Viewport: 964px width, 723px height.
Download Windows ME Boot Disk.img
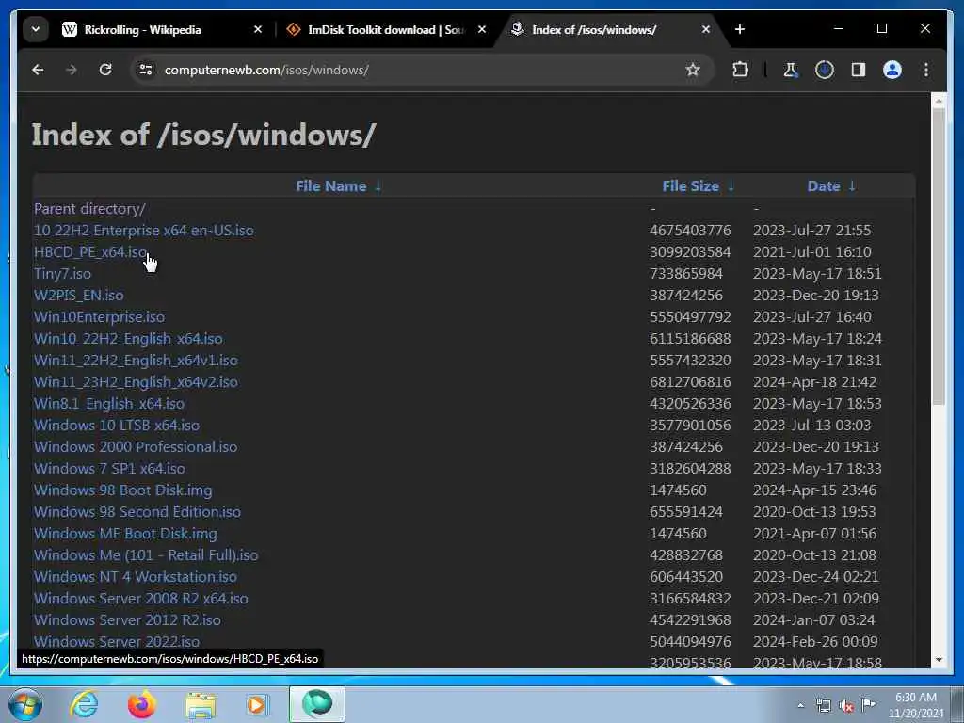[125, 534]
